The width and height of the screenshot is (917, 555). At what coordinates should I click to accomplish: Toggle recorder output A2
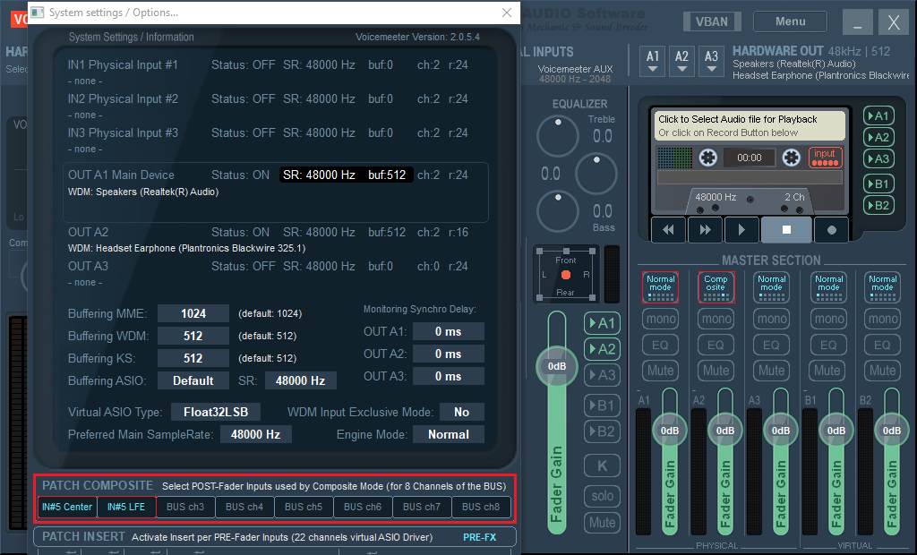click(x=878, y=138)
